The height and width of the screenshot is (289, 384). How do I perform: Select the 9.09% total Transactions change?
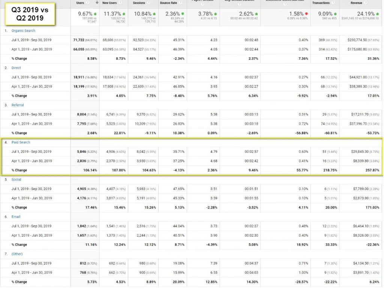325,14
